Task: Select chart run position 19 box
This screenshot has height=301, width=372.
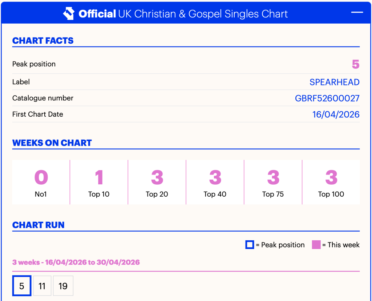Action: pos(63,286)
